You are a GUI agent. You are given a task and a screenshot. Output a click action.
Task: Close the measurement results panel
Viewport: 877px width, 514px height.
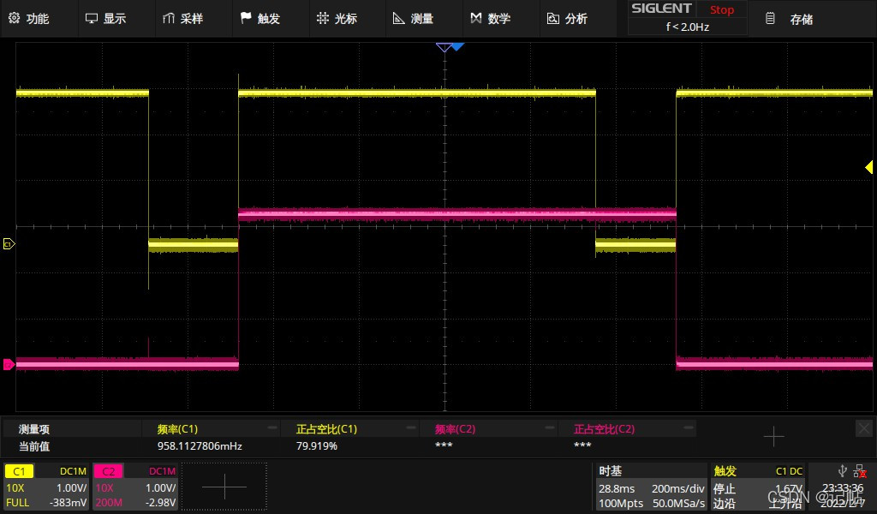[864, 428]
